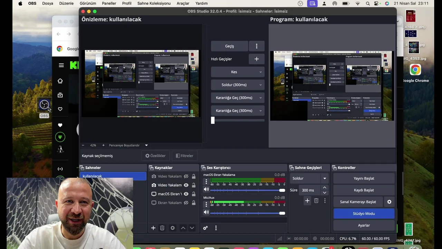Open Ayarlar settings button
Viewport: 442px width, 249px height.
364,225
